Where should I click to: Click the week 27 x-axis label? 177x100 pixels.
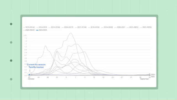pyautogui.click(x=122, y=77)
